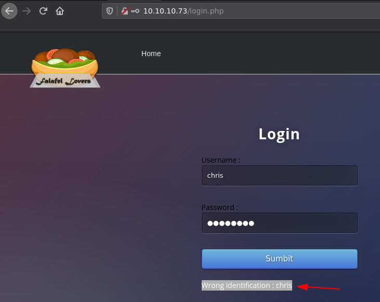Click the Falafel Lovers logo
Viewport: 380px width, 302px height.
click(x=65, y=68)
